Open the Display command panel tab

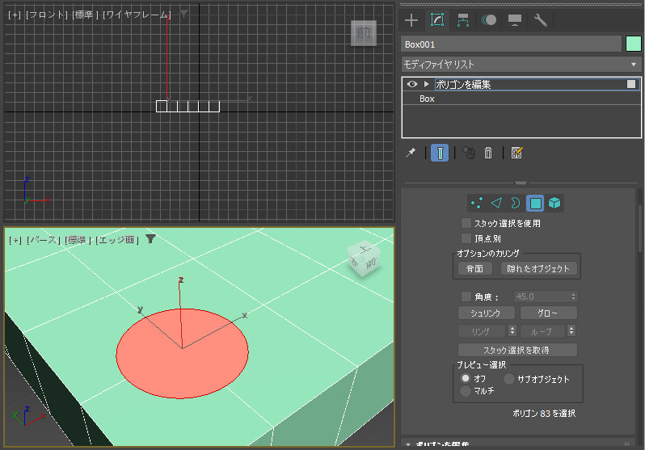pyautogui.click(x=515, y=19)
